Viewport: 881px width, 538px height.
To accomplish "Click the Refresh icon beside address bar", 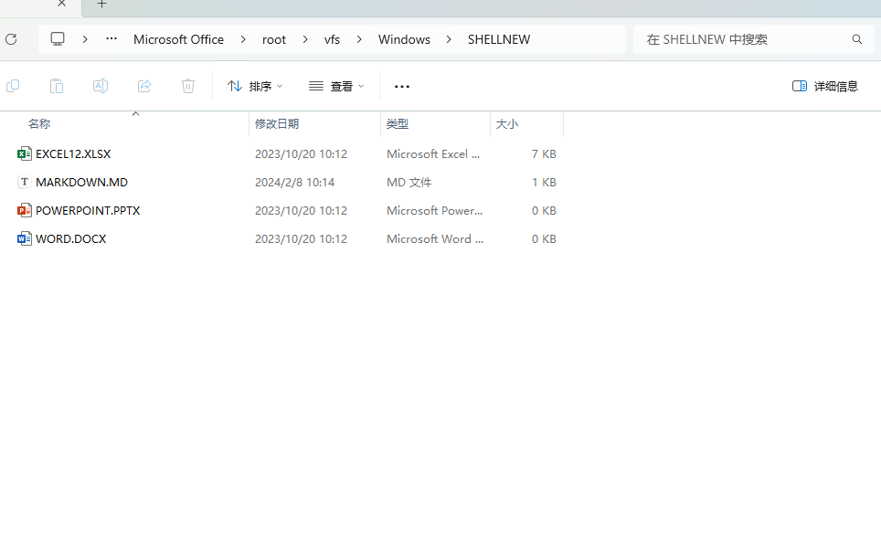I will pyautogui.click(x=11, y=39).
